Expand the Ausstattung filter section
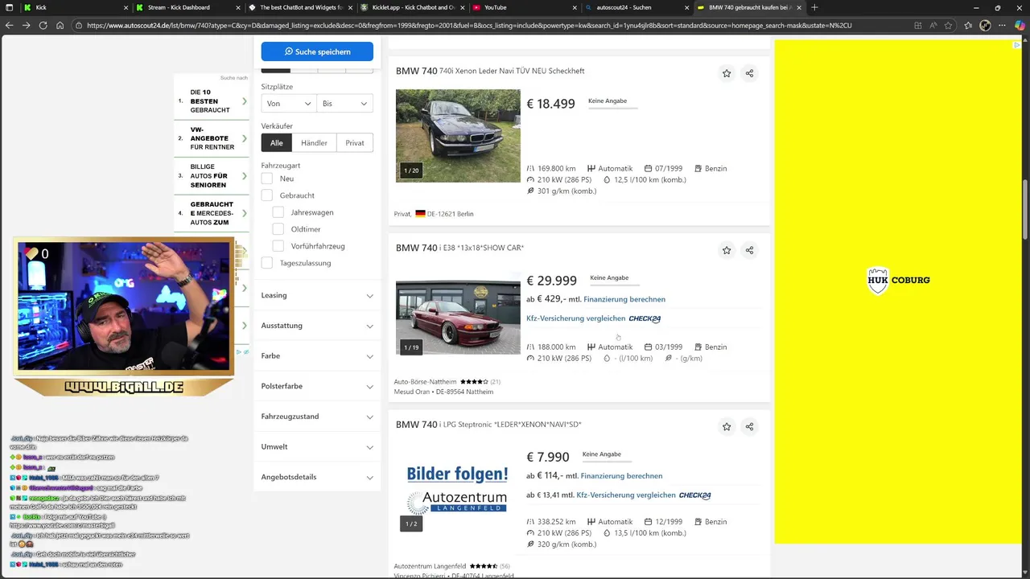Image resolution: width=1030 pixels, height=579 pixels. click(x=317, y=326)
